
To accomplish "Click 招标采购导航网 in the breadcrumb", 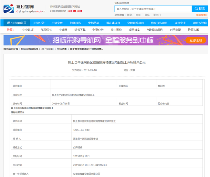I will click(x=30, y=49).
